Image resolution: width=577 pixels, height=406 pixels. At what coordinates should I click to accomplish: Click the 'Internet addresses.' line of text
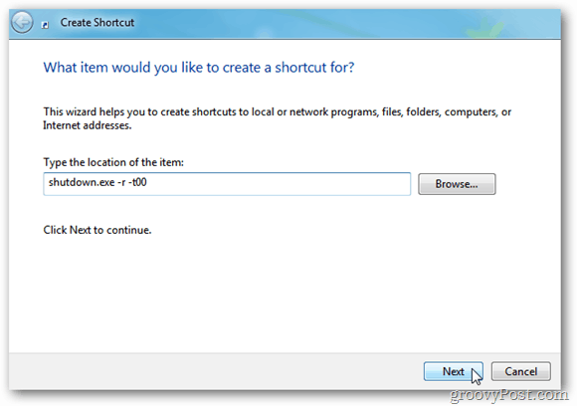click(88, 125)
